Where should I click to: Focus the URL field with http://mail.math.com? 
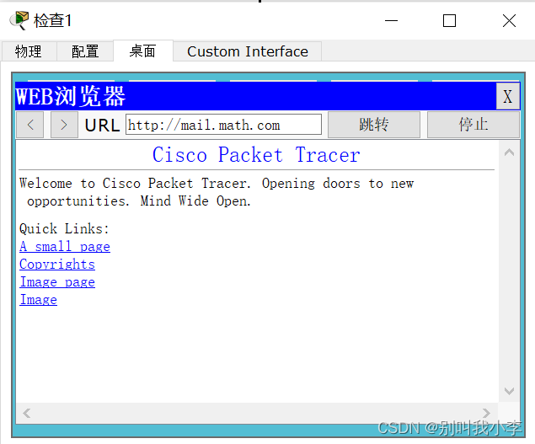[x=223, y=125]
